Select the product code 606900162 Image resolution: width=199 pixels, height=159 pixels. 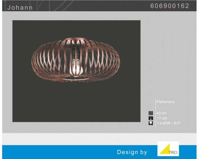coord(170,6)
